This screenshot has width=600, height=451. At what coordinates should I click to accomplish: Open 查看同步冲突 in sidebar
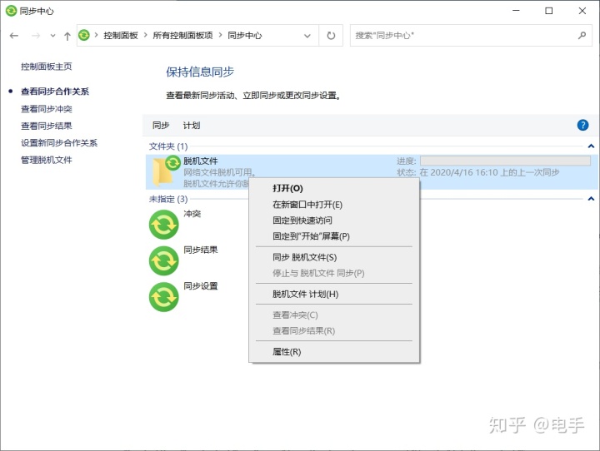point(47,109)
